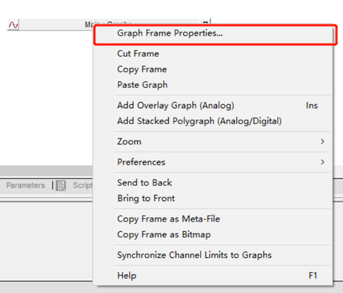Add Overlay Graph (Analog)
Screen dimensions: 343x293
pyautogui.click(x=176, y=105)
